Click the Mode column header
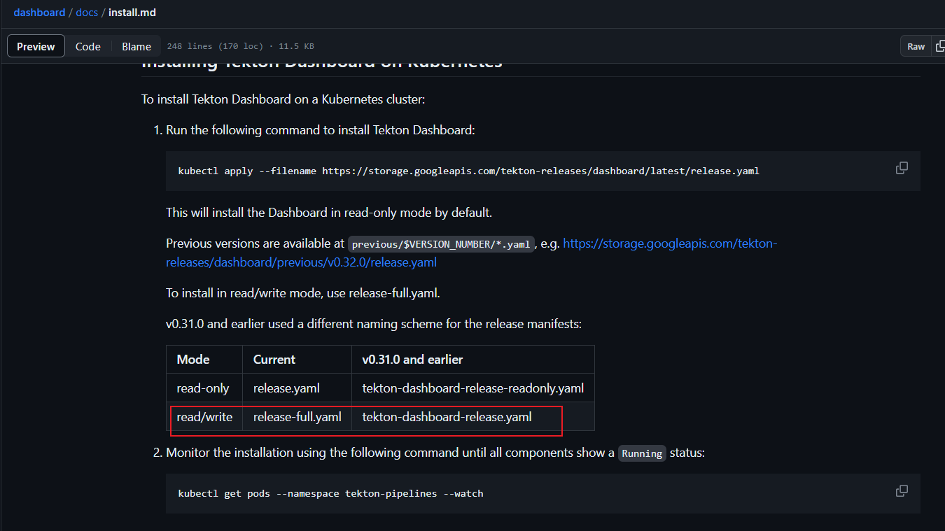The image size is (945, 531). click(x=193, y=360)
